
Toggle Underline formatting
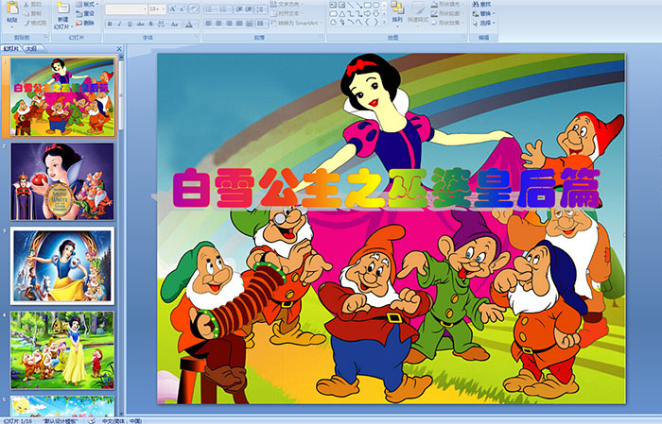130,24
